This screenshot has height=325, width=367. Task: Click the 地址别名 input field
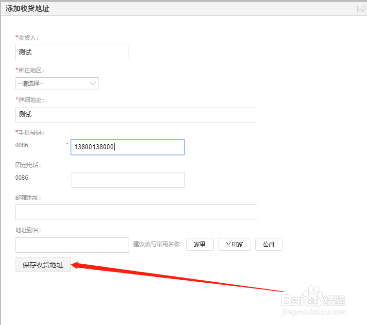coord(72,245)
